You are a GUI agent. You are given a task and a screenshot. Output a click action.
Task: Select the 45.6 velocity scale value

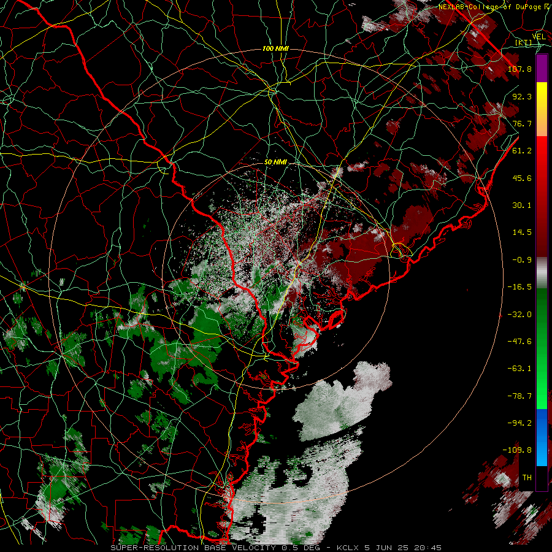click(522, 178)
